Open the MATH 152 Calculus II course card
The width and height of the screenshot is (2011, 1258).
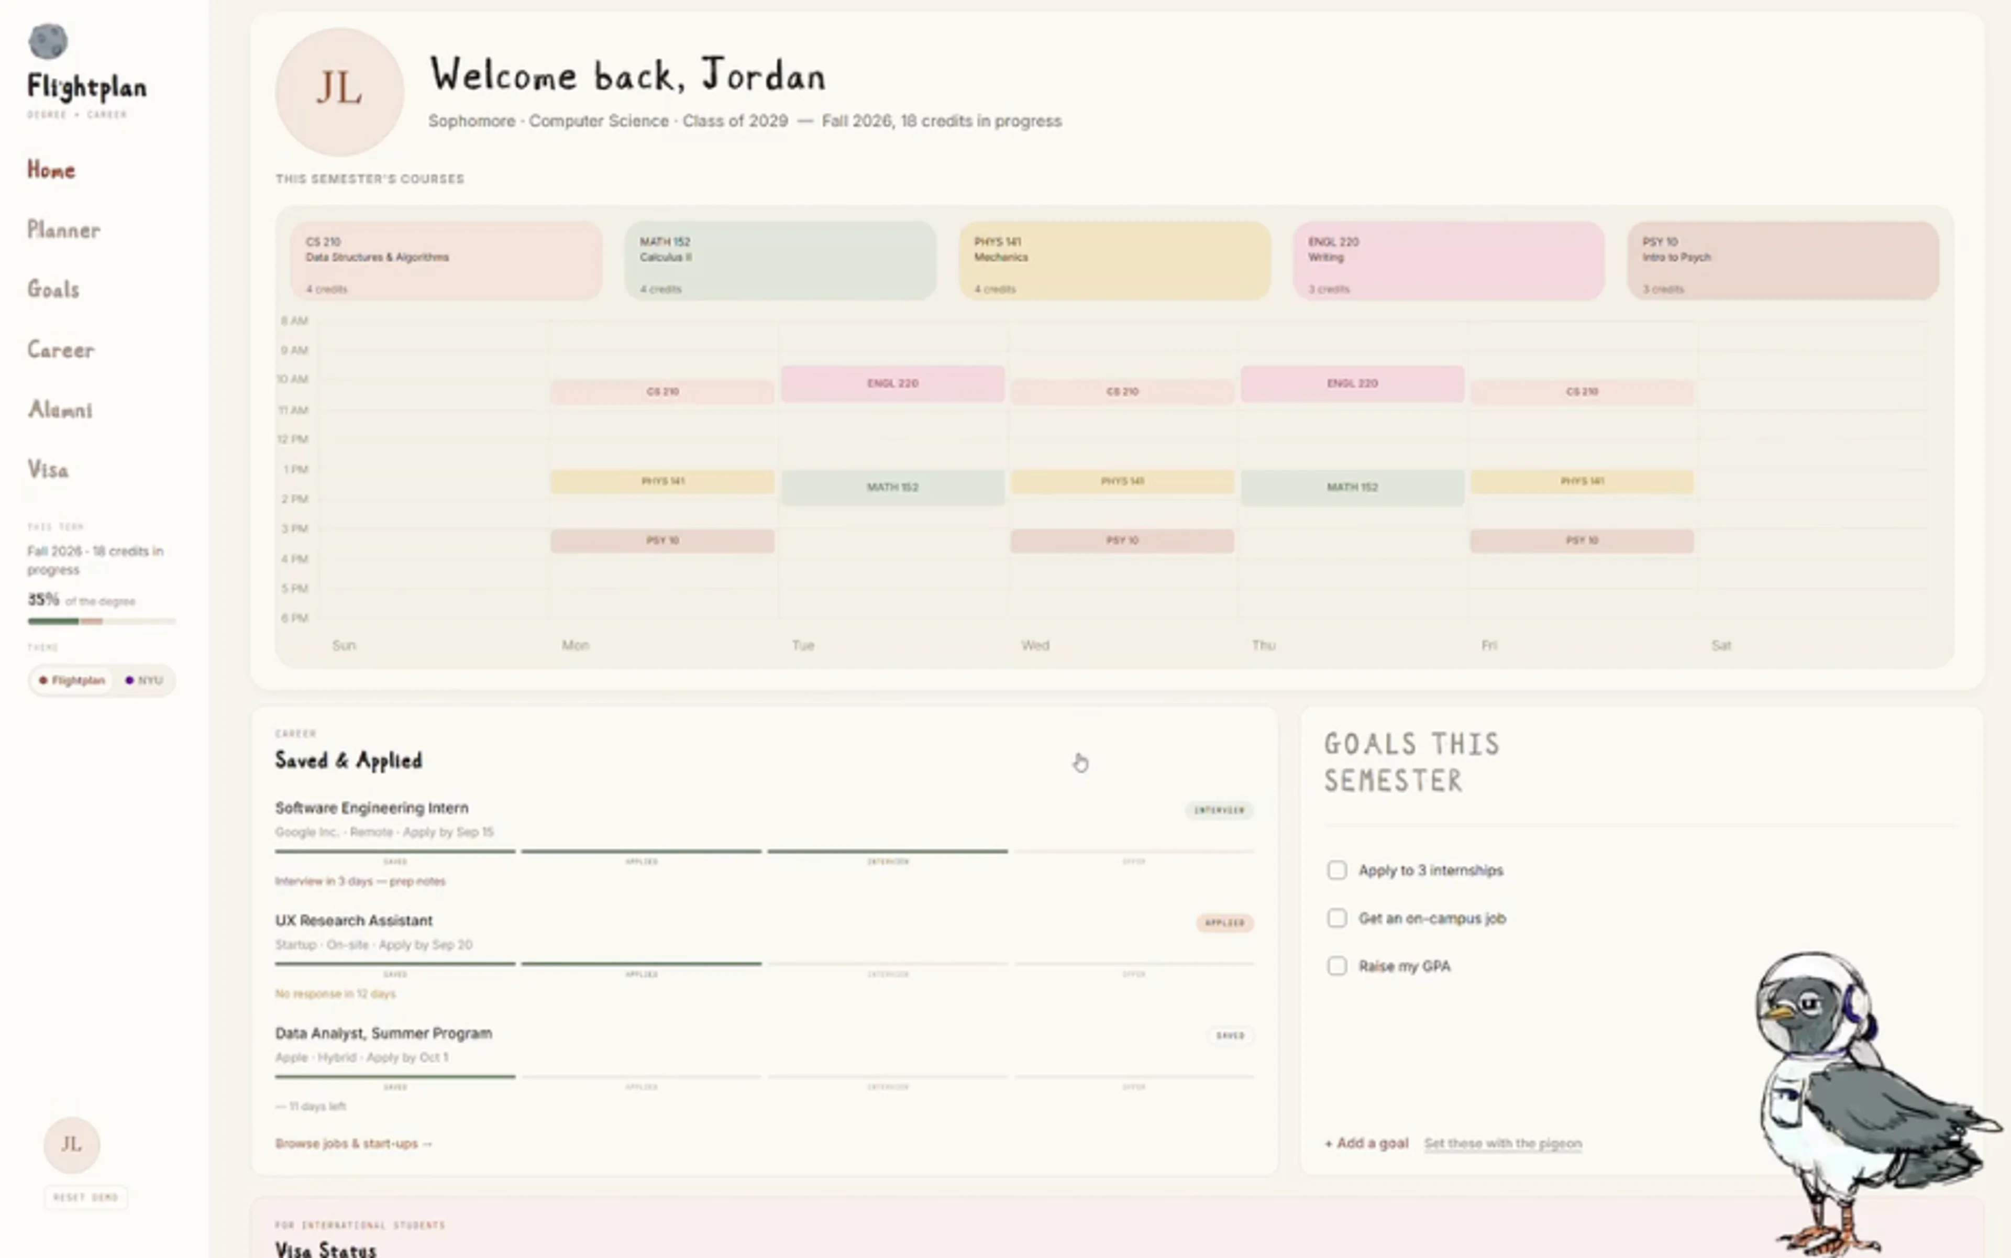(x=780, y=260)
